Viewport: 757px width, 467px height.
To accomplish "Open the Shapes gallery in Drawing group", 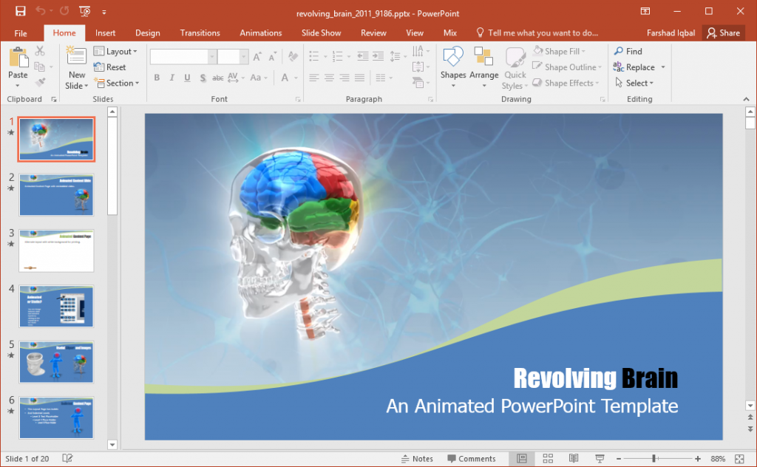I will tap(452, 67).
